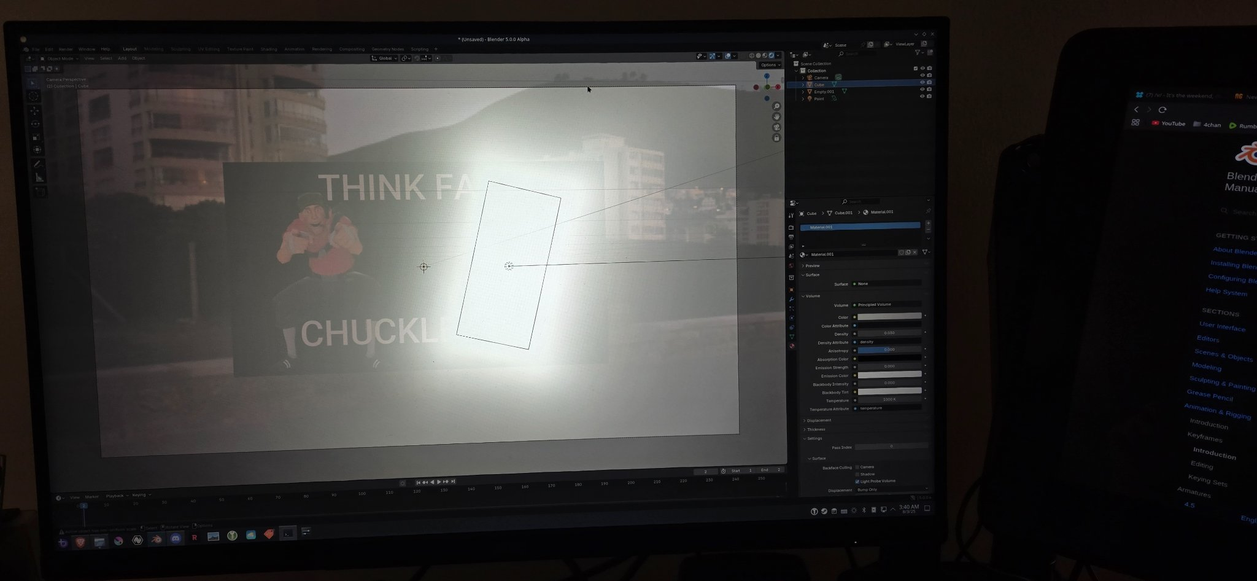Open the Modifiers wrench properties tab
The width and height of the screenshot is (1257, 581).
coord(792,299)
